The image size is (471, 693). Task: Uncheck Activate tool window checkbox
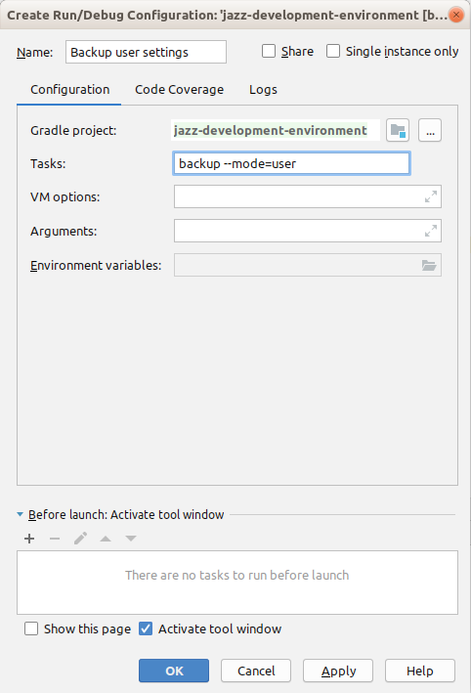pos(146,628)
